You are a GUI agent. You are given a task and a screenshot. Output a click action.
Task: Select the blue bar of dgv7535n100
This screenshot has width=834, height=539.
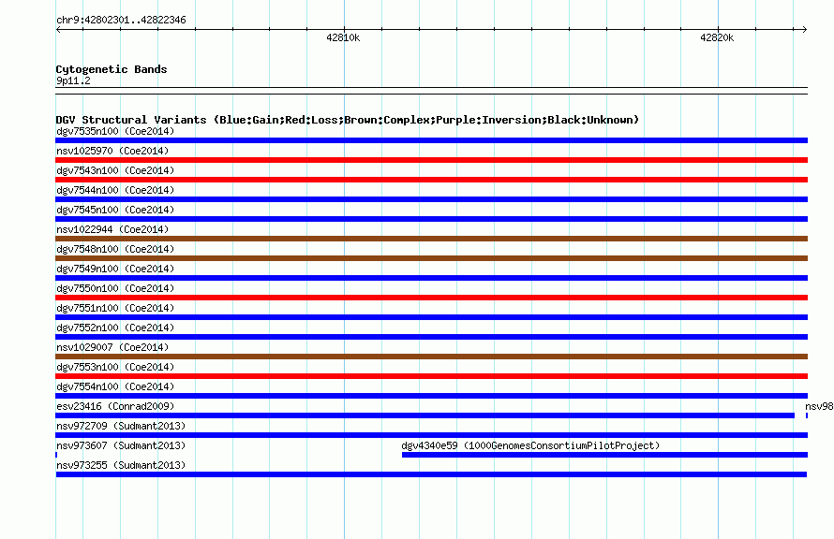click(431, 140)
